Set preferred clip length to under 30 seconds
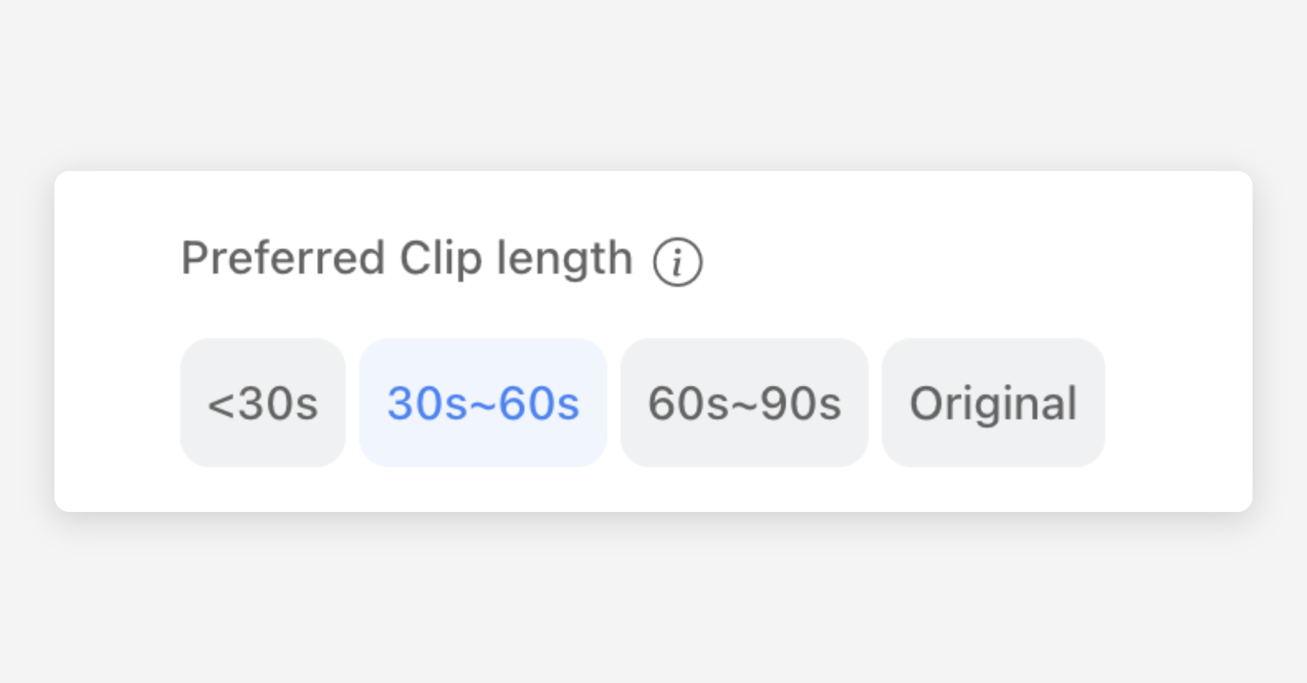 262,403
